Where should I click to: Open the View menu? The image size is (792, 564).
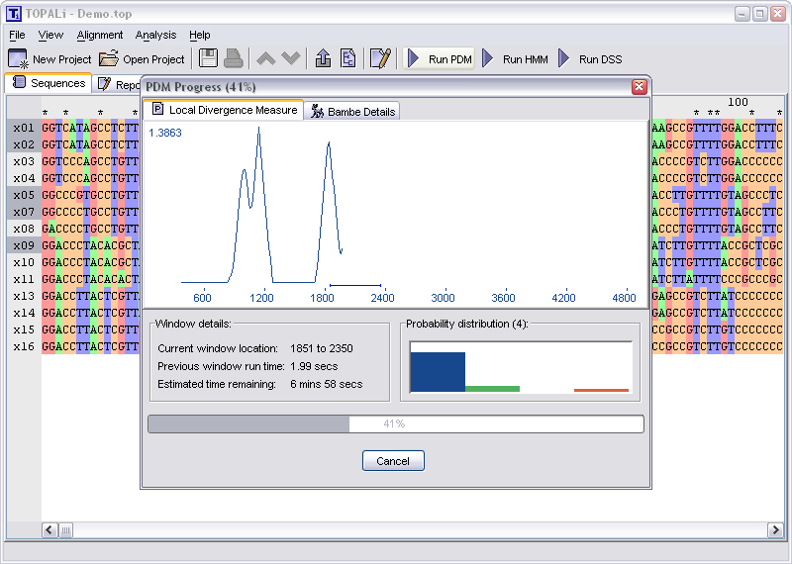50,35
